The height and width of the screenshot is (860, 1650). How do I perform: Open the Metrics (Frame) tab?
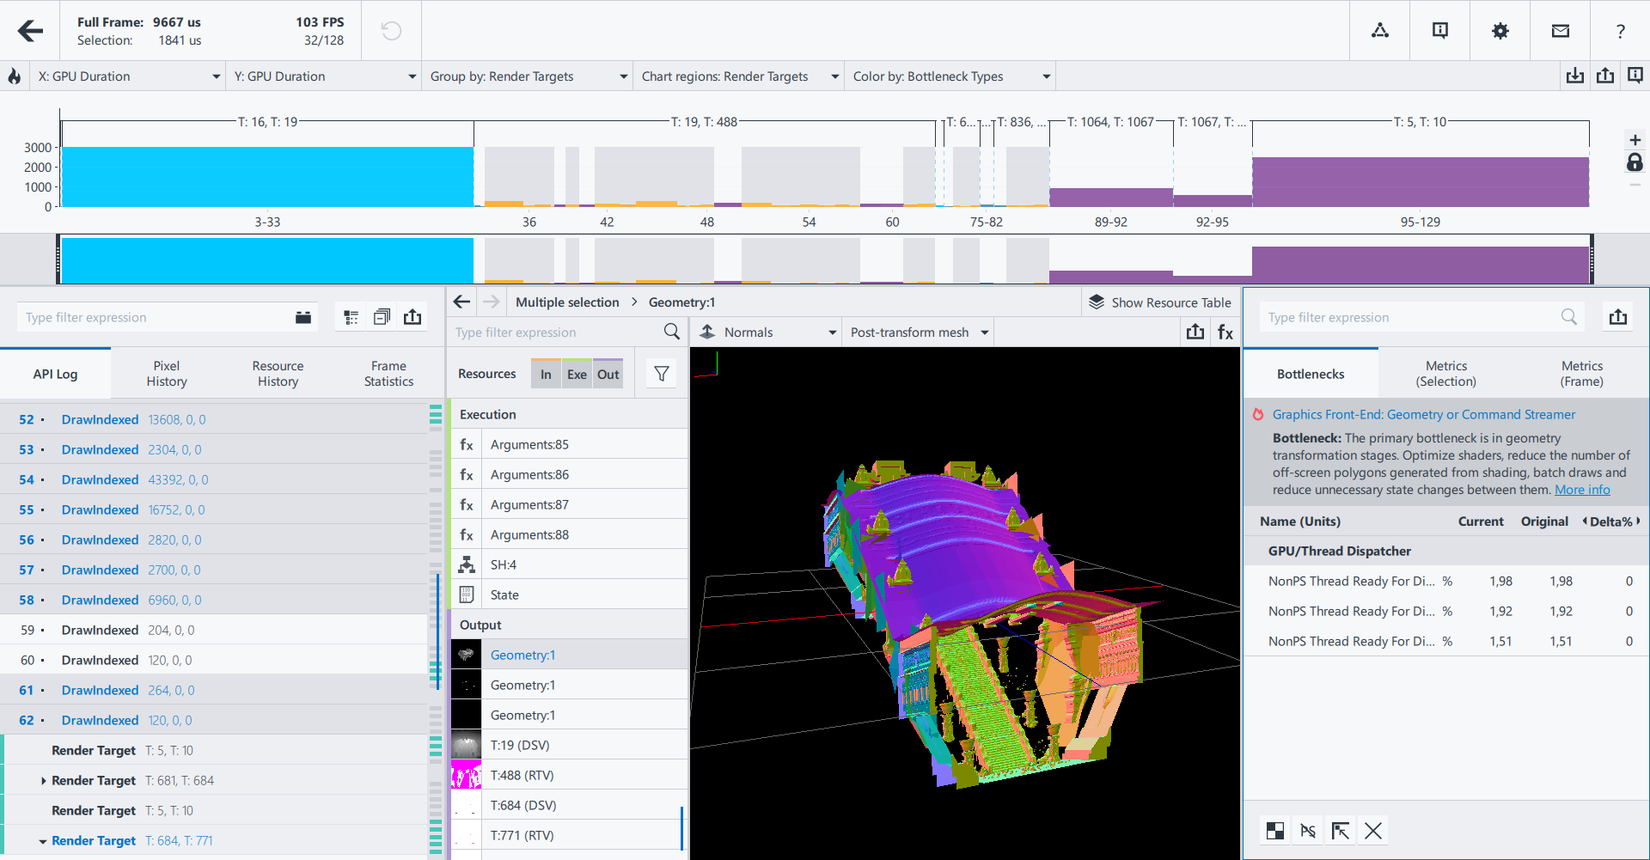pos(1581,374)
